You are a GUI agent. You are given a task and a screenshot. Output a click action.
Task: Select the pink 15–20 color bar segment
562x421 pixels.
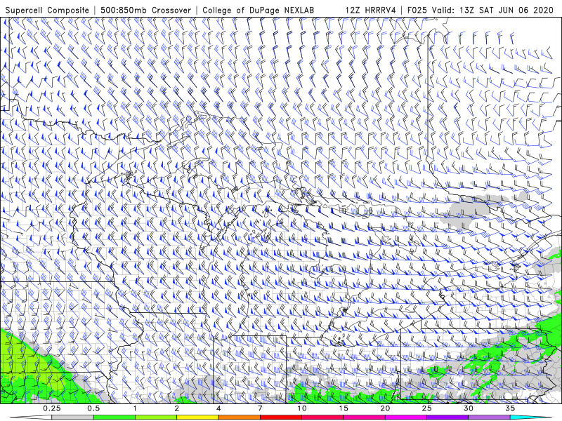pyautogui.click(x=364, y=417)
